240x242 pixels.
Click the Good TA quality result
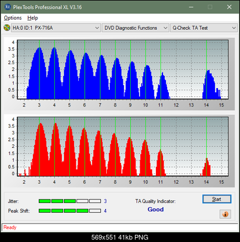(x=156, y=210)
